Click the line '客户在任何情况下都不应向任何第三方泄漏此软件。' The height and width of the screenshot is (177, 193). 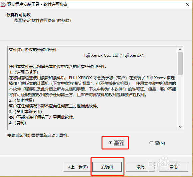(54, 106)
